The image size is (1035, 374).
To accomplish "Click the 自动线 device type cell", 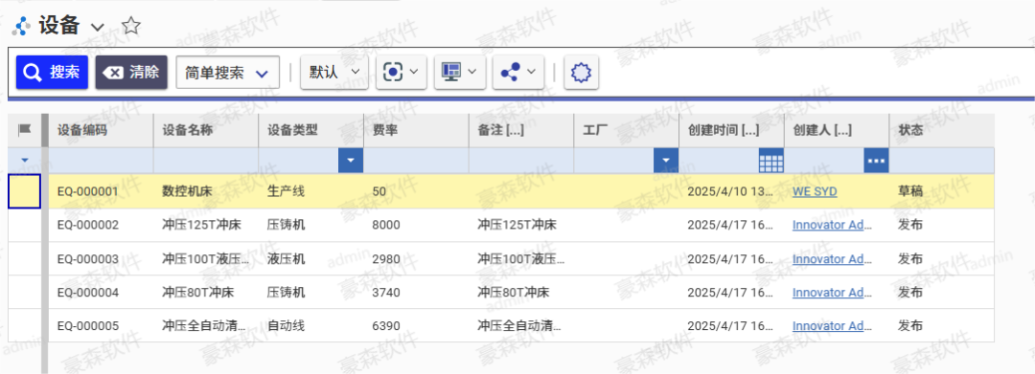I will pos(310,325).
